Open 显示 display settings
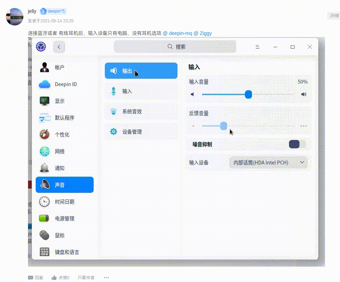The image size is (340, 282). coord(65,101)
